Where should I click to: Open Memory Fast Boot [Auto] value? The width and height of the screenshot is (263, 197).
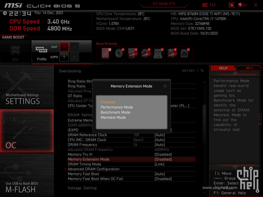click(160, 174)
